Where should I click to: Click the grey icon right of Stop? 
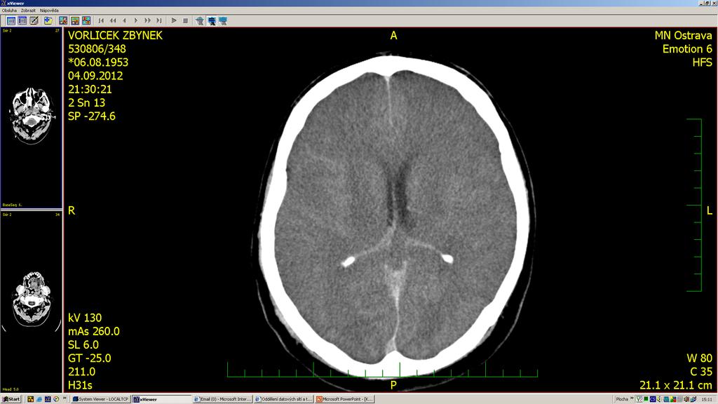coord(200,20)
